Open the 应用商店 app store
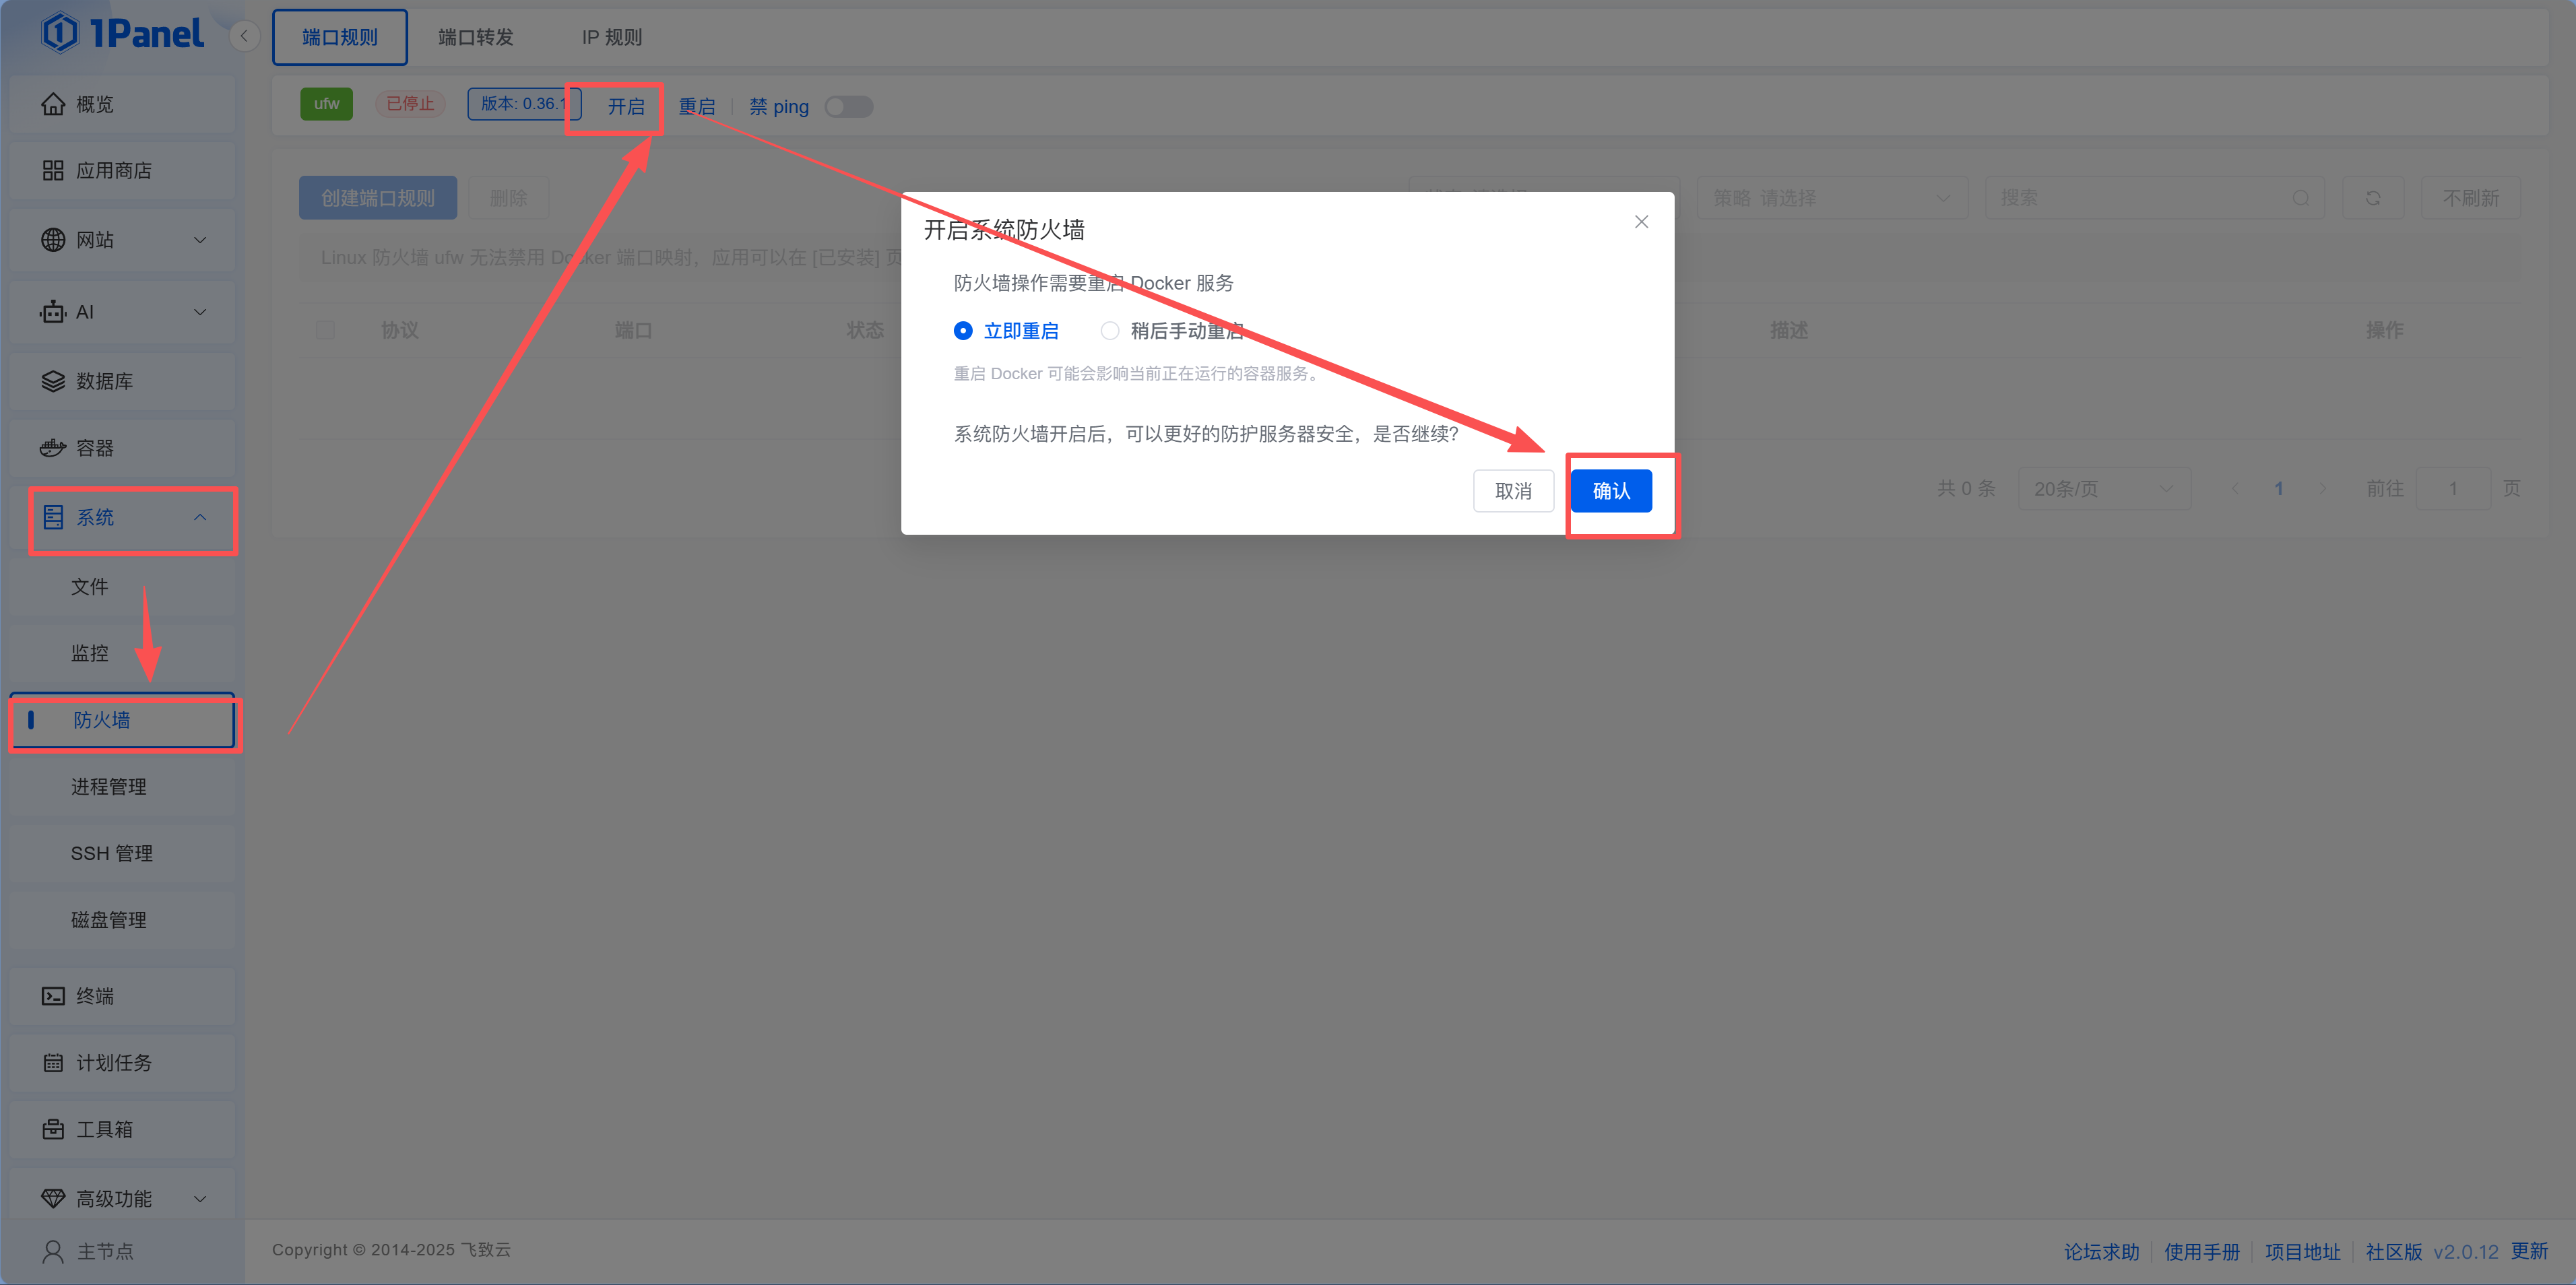Image resolution: width=2576 pixels, height=1285 pixels. point(113,170)
